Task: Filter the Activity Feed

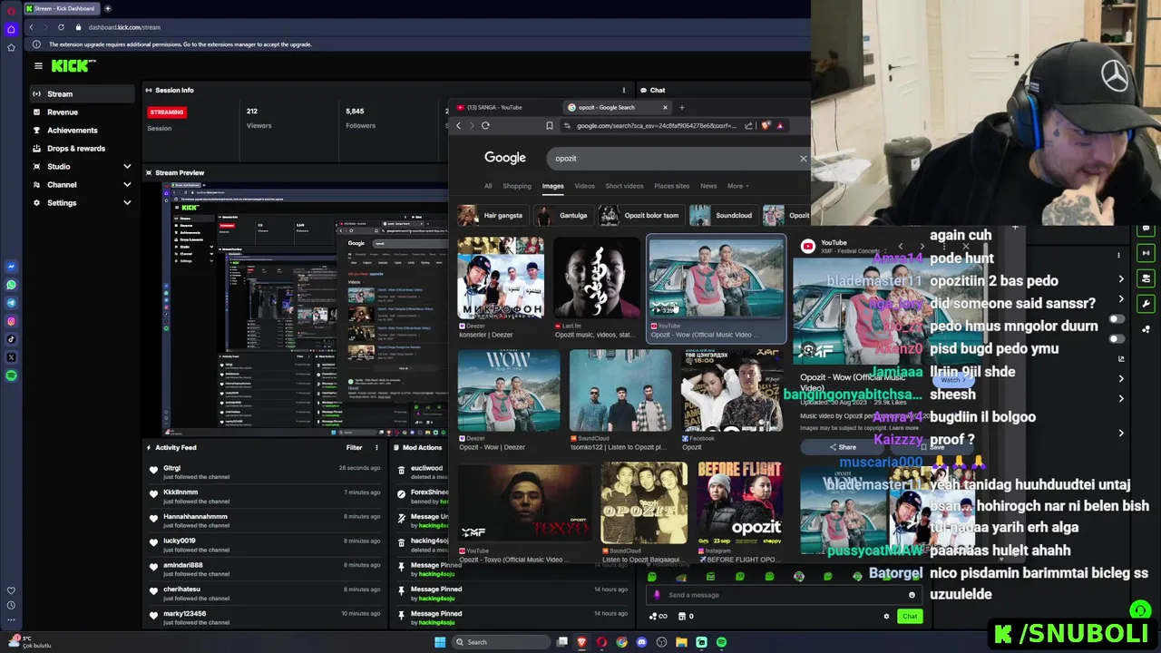Action: tap(354, 447)
